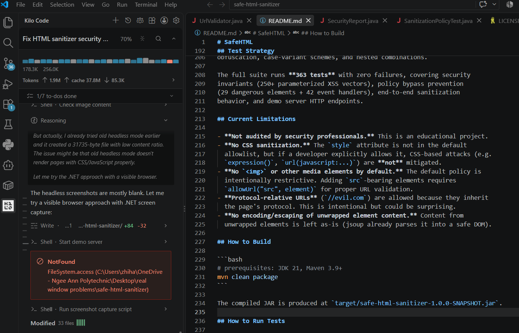Open the Extensions view with 1 badge
The width and height of the screenshot is (519, 333).
[8, 105]
